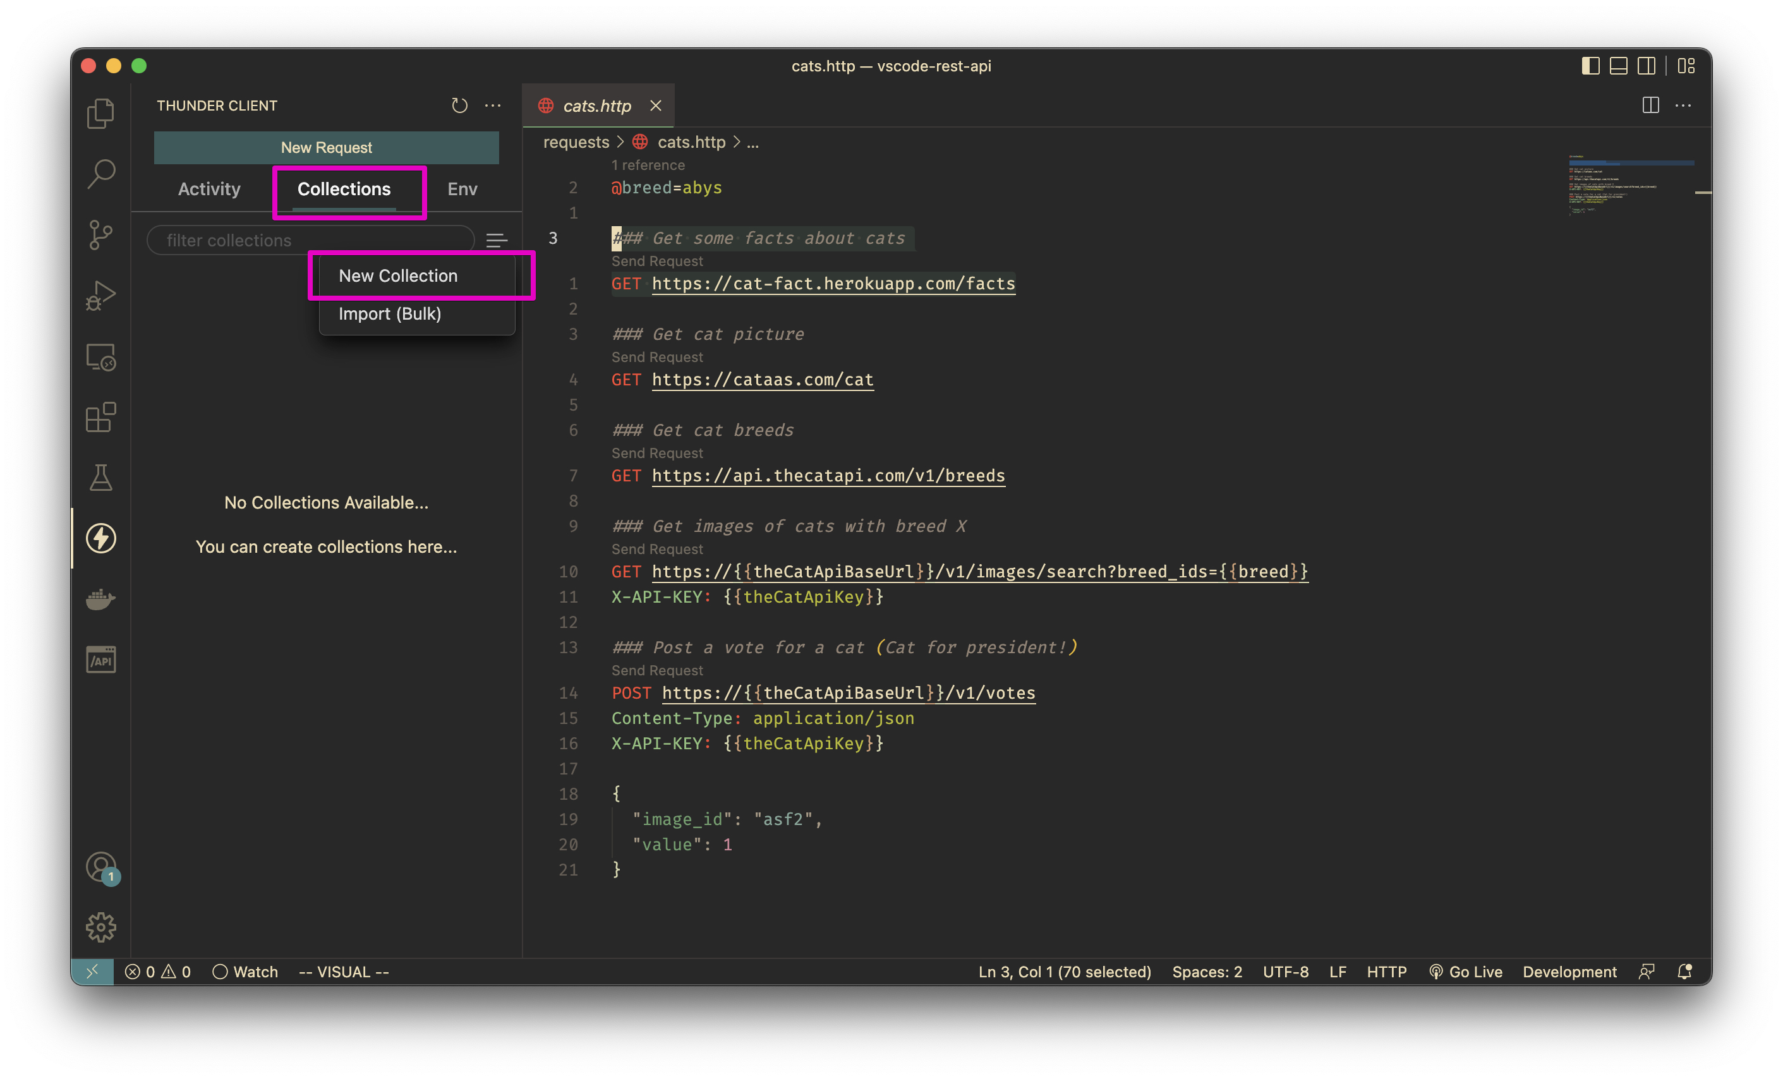Image resolution: width=1783 pixels, height=1079 pixels.
Task: Send Request for post a vote
Action: coord(657,670)
